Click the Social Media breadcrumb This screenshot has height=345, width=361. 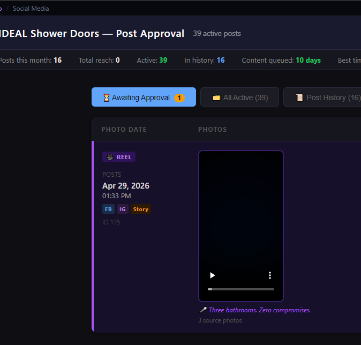point(31,9)
